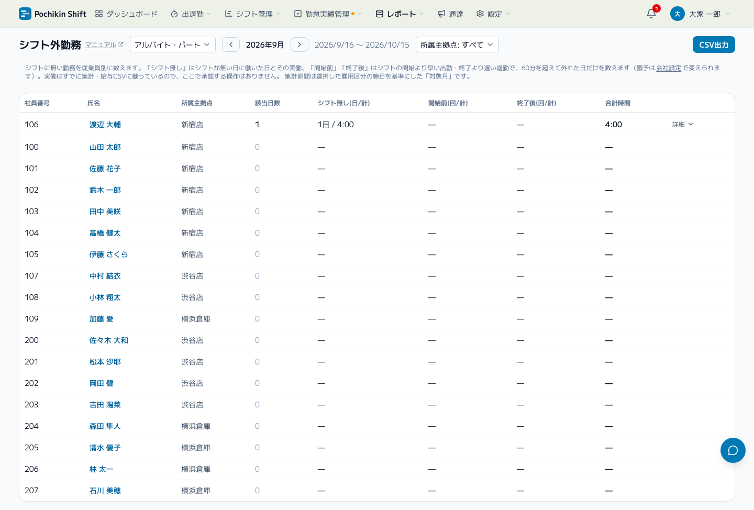Open the chat support bubble
754x510 pixels.
[733, 450]
